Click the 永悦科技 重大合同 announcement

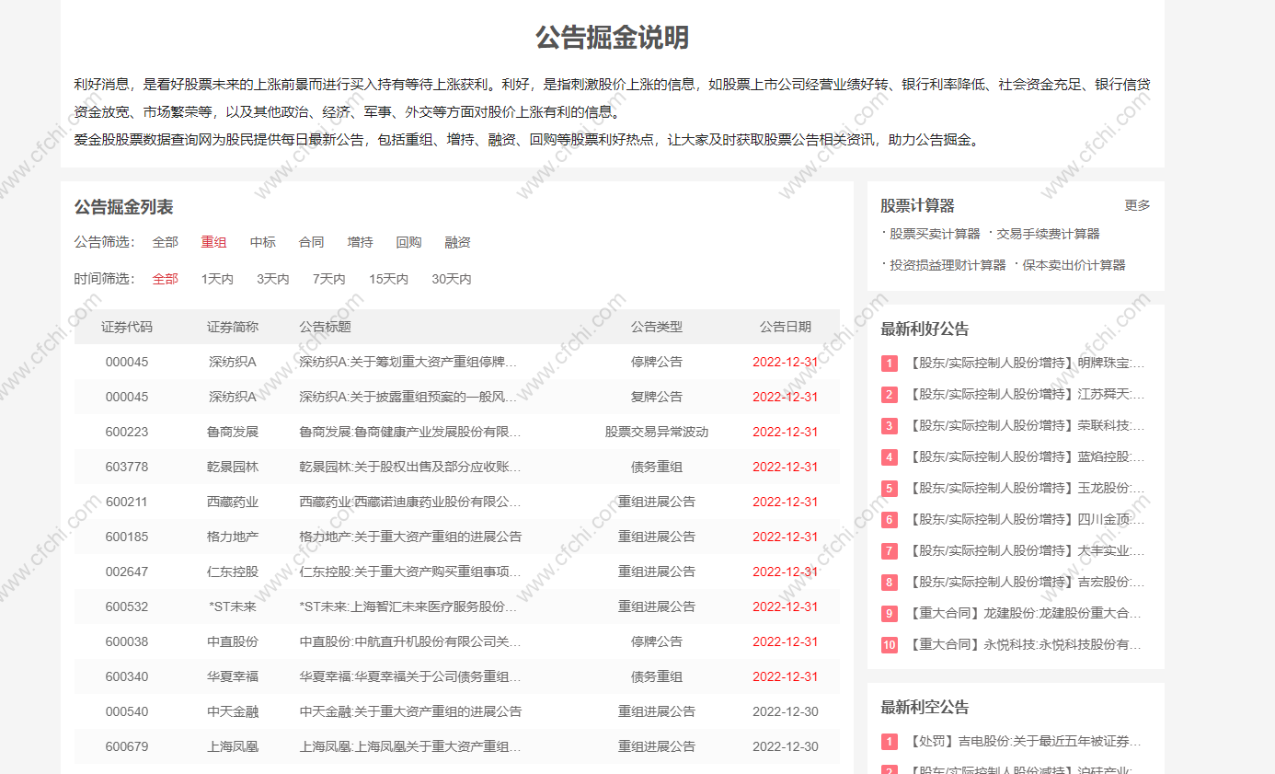coord(1024,644)
